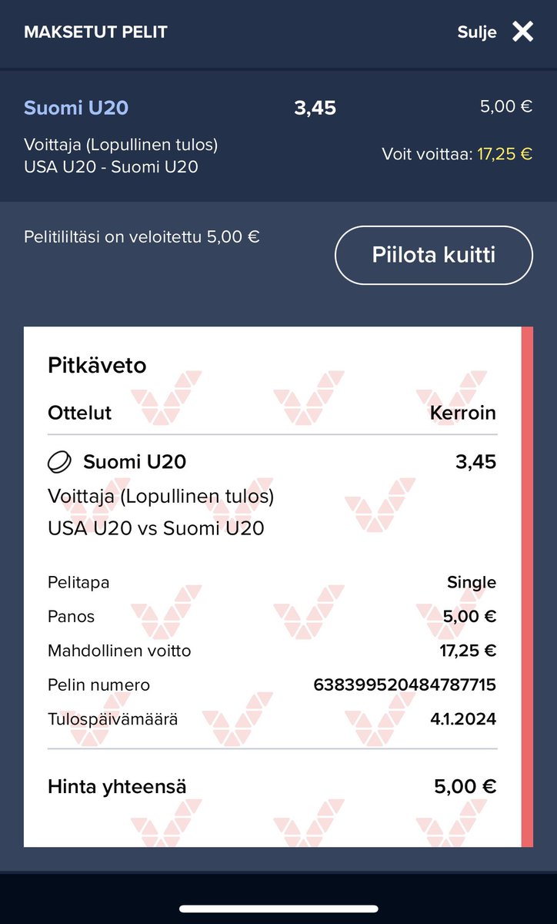Select the MAKSETUT PELIT header title
Viewport: 557px width, 924px height.
click(x=95, y=32)
